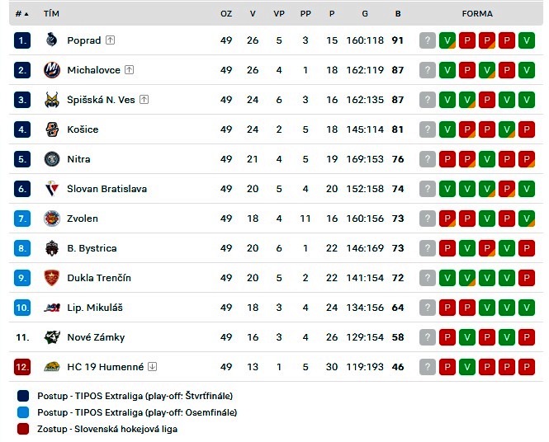549x442 pixels.
Task: Sort standings by the B points column
Action: (398, 14)
